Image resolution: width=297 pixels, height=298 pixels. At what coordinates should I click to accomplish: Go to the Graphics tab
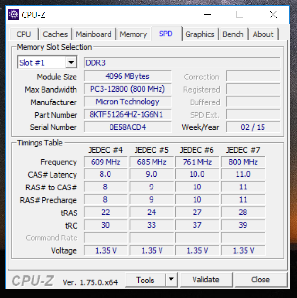(x=200, y=34)
